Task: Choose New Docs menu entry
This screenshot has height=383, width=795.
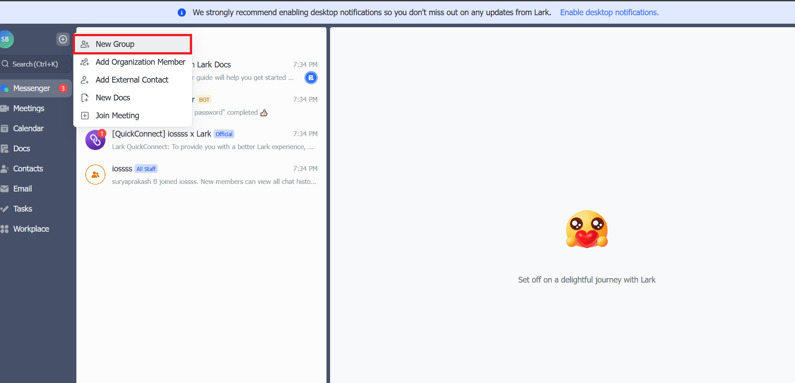Action: point(133,98)
